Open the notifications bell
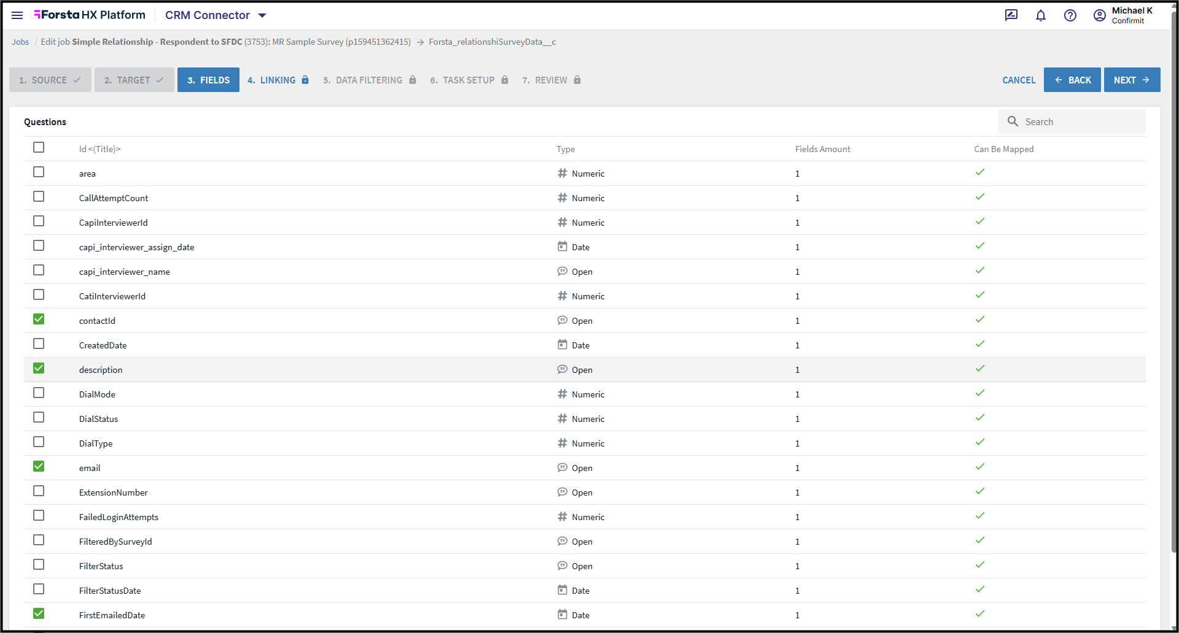 click(x=1041, y=15)
